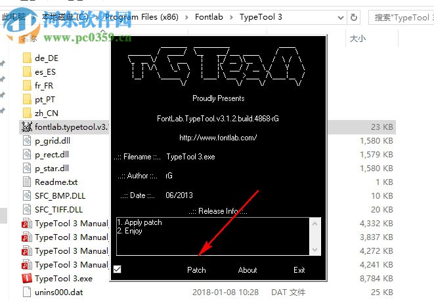
Task: Select the SFC_TIFF.DLL file name
Action: tap(58, 209)
